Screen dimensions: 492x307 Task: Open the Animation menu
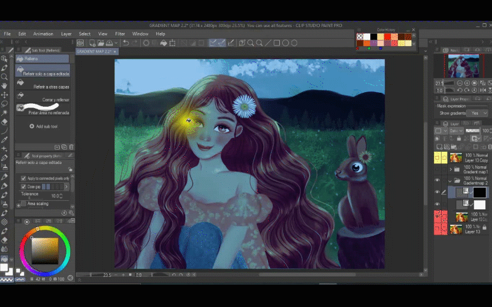pyautogui.click(x=43, y=34)
